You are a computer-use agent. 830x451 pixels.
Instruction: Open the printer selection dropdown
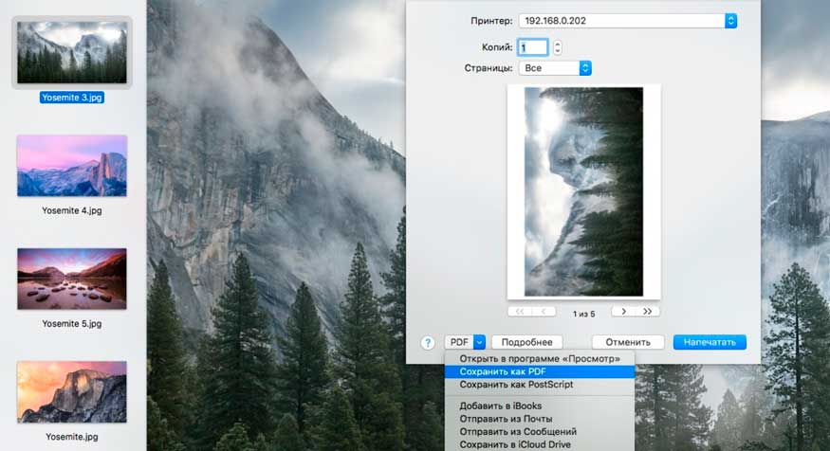[x=628, y=21]
